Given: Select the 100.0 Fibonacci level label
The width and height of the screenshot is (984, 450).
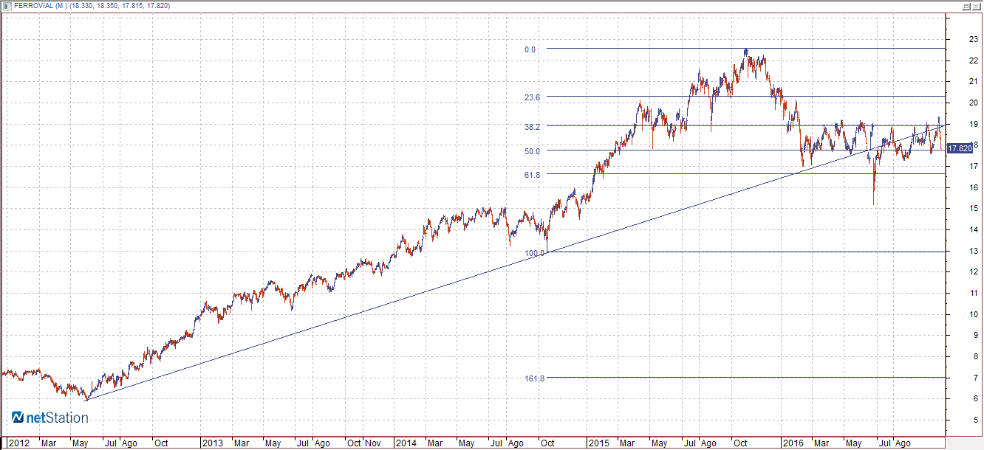Looking at the screenshot, I should [x=534, y=253].
